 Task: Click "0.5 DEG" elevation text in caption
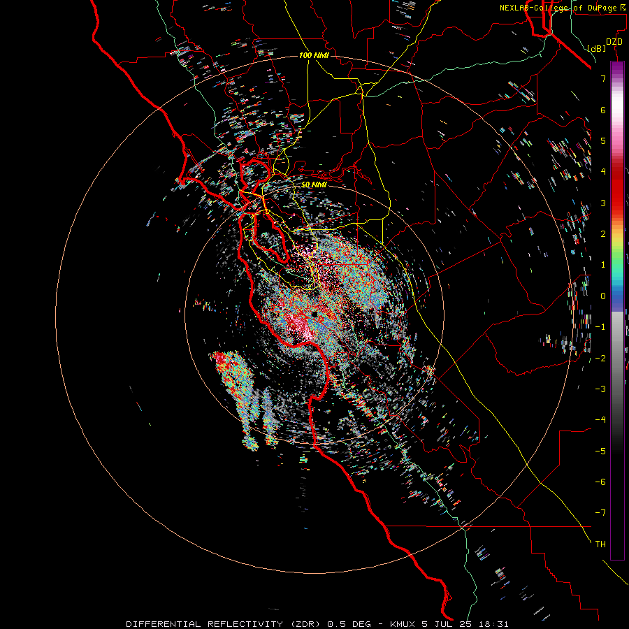click(349, 624)
